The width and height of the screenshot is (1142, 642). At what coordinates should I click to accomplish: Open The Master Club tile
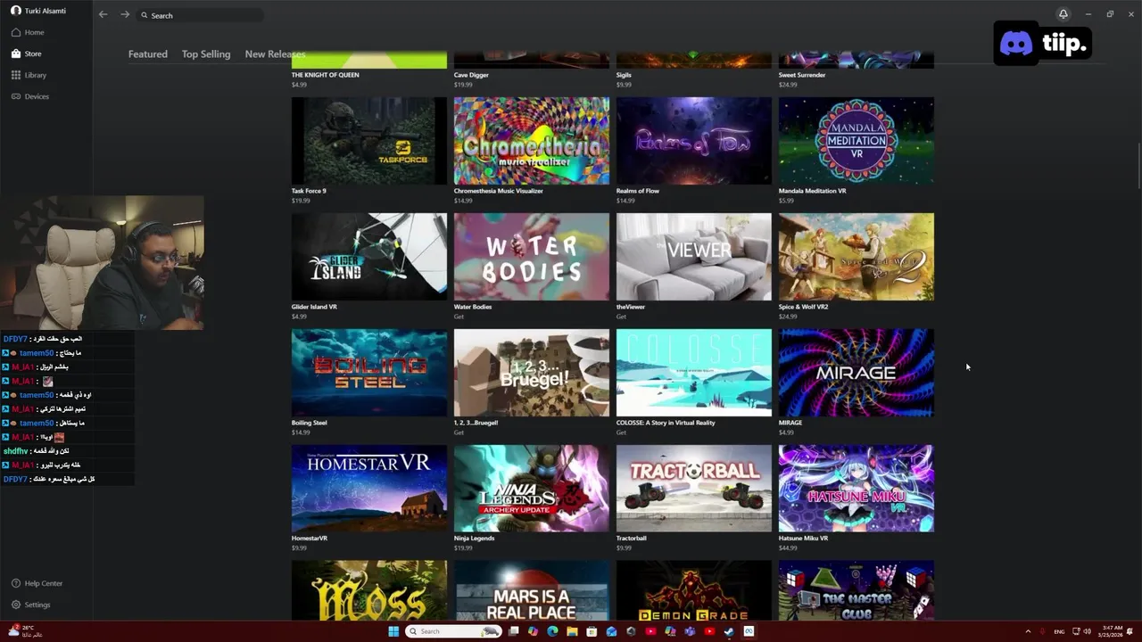(856, 590)
